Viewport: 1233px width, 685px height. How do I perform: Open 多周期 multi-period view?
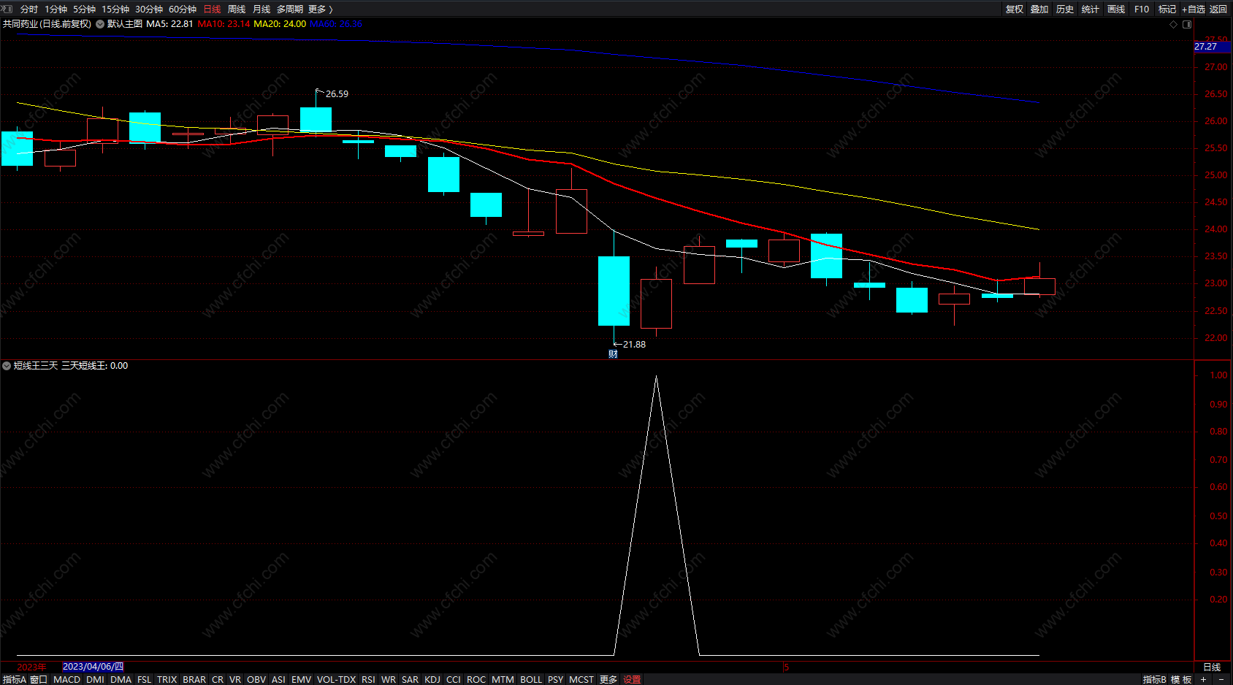(x=290, y=9)
